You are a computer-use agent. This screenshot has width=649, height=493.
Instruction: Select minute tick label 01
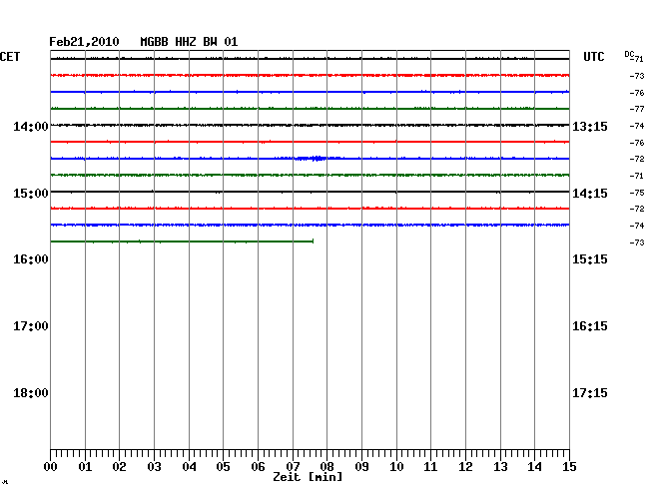(85, 467)
